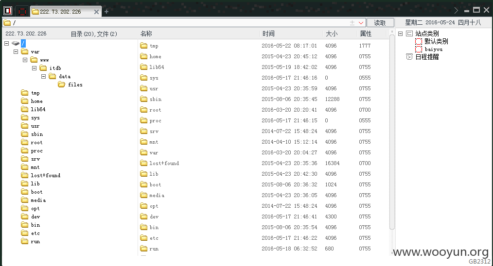Viewport: 493px width, 266px height.
Task: Click the opt folder icon in file list
Action: click(x=144, y=206)
